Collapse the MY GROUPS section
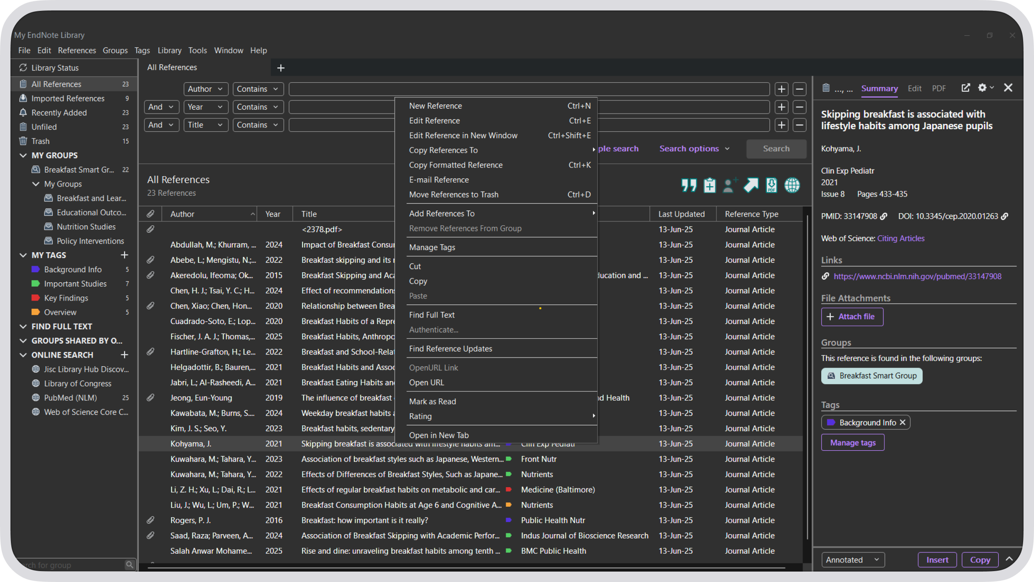 click(x=23, y=155)
